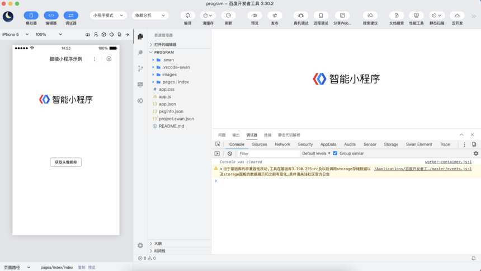Click the 性能工具 performance icon

pos(416,15)
